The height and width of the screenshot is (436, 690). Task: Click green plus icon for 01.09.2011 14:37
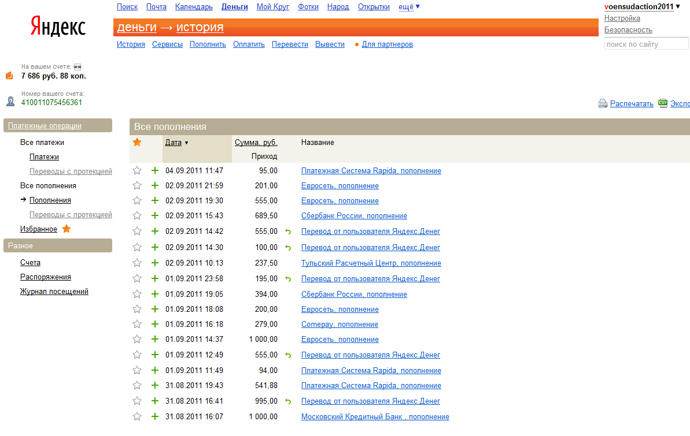coord(155,340)
